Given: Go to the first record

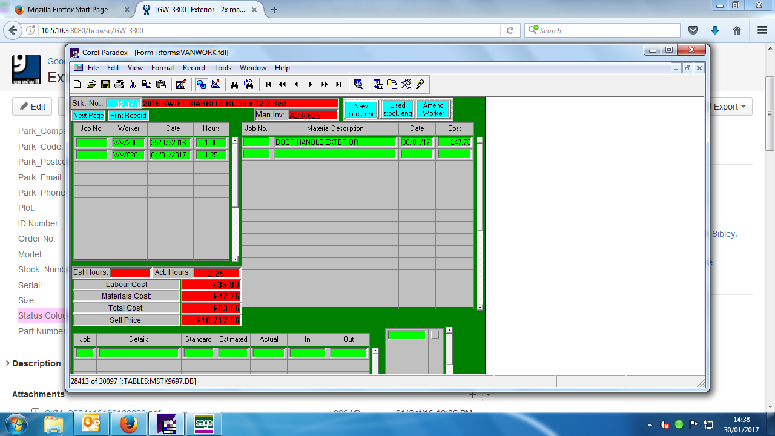Looking at the screenshot, I should pyautogui.click(x=269, y=84).
